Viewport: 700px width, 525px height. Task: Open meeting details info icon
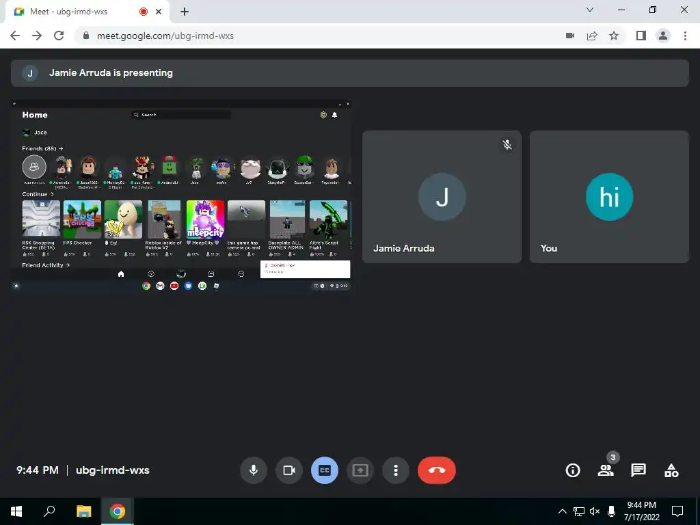[x=573, y=470]
